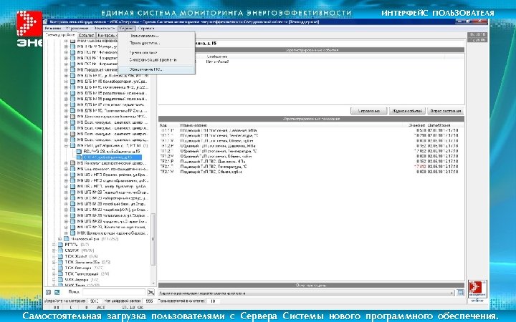
Task: Click the Наименование column header
Action: click(193, 125)
